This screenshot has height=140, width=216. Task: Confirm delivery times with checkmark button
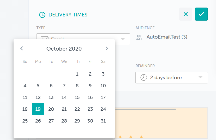click(201, 14)
